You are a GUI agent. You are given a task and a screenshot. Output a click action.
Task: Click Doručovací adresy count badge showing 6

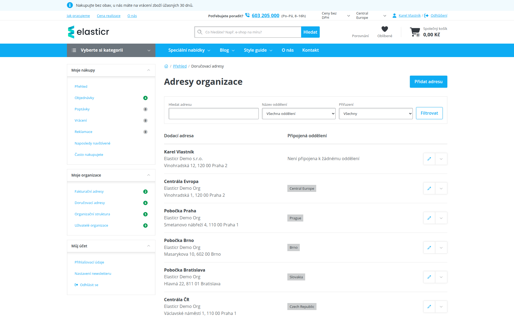click(145, 203)
